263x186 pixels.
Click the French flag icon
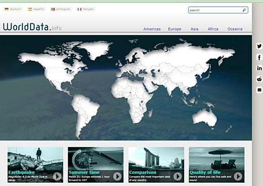[79, 9]
